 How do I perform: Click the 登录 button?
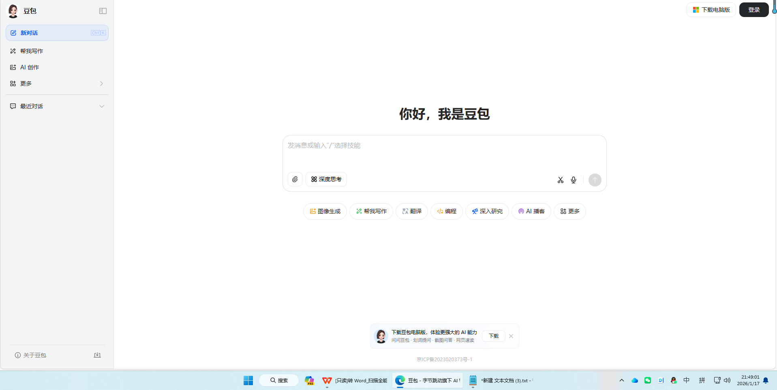click(x=753, y=9)
